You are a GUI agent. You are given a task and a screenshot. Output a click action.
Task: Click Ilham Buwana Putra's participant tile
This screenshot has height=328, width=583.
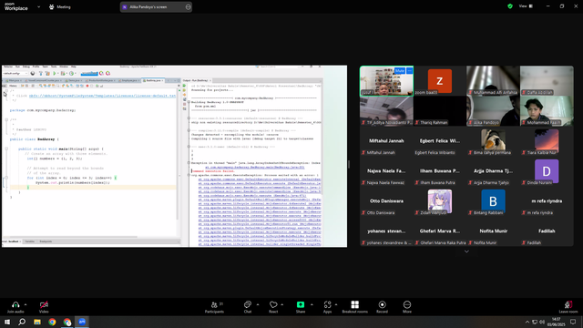440,171
